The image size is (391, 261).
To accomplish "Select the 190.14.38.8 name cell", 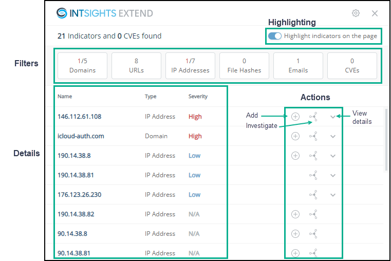I will click(x=74, y=156).
